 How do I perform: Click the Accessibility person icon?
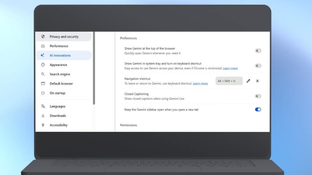point(43,125)
